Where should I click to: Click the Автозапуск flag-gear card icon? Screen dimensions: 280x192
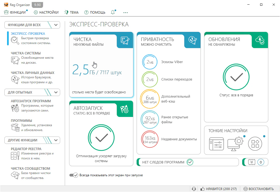click(x=125, y=109)
